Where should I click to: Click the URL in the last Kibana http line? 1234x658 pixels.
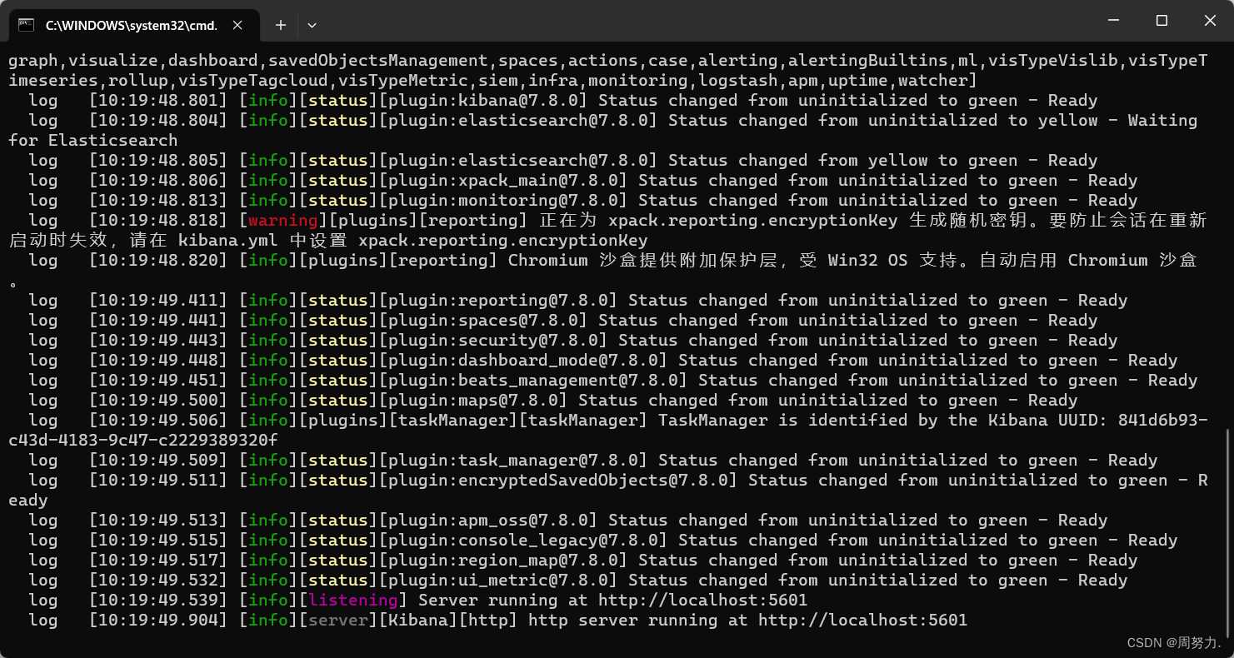pos(862,621)
